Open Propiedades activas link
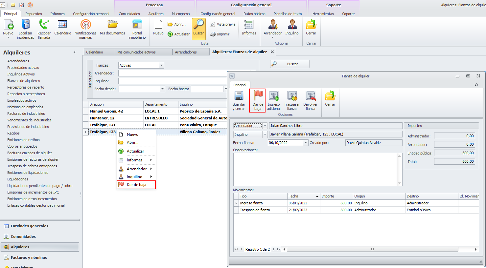The height and width of the screenshot is (268, 486). [23, 68]
